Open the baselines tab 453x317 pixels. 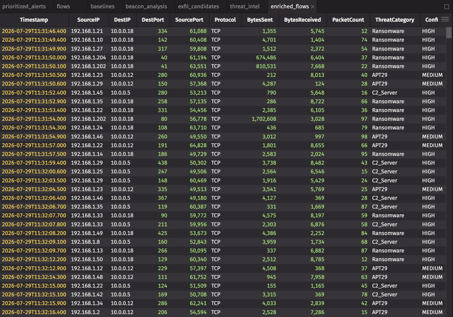point(102,6)
